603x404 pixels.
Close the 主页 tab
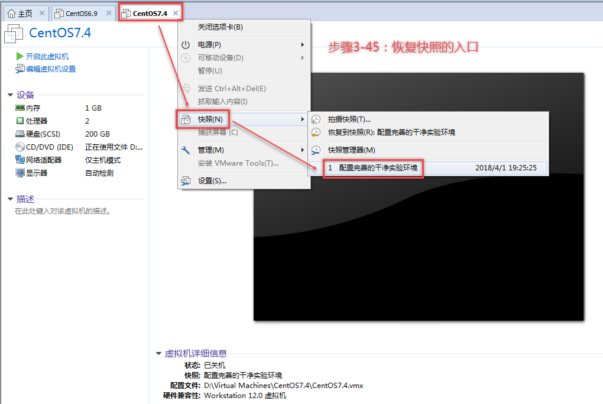(42, 13)
